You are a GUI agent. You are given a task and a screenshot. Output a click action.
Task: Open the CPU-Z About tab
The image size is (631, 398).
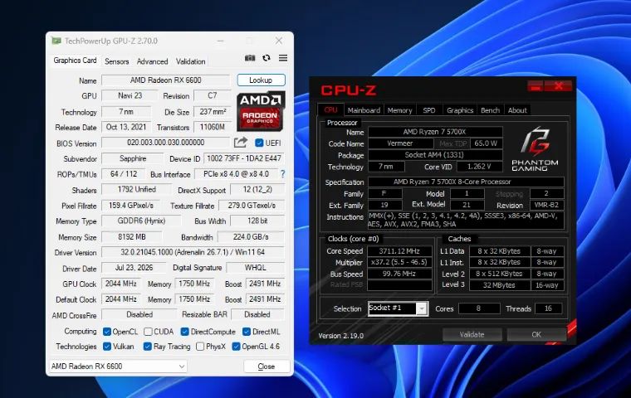517,110
